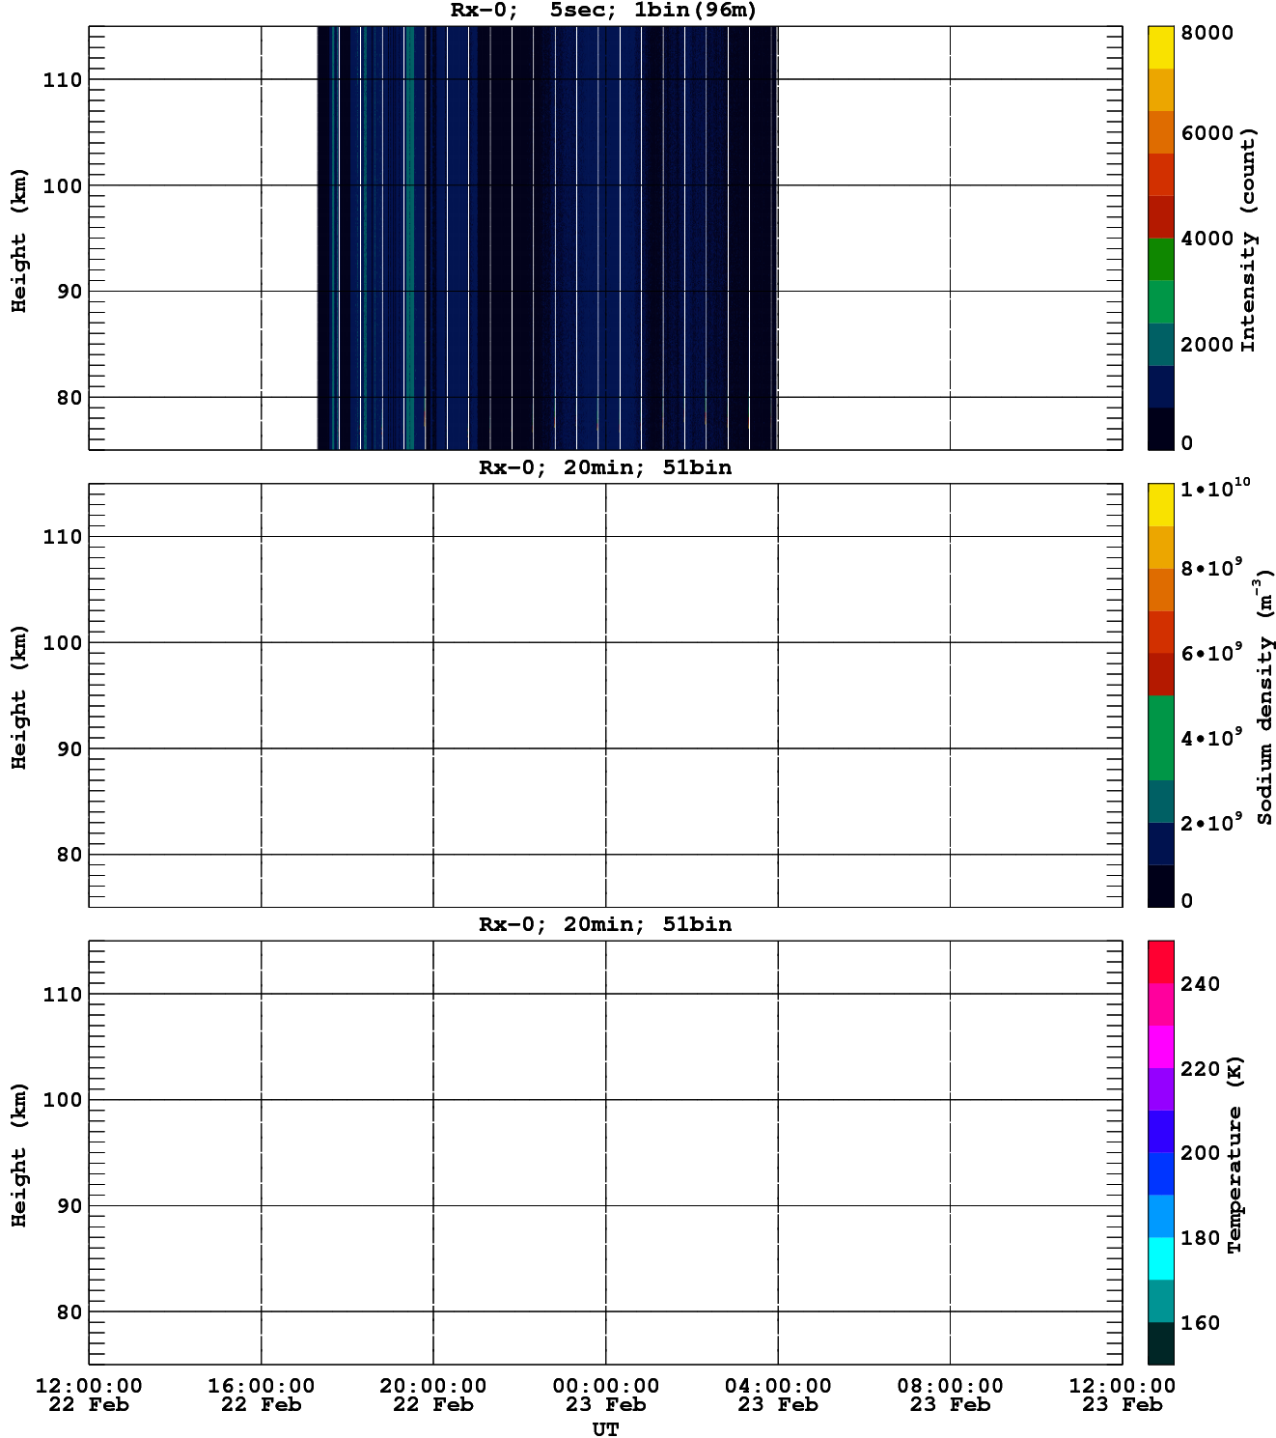The image size is (1276, 1438).
Task: Click the intensity data region in the top plot
Action: click(x=547, y=238)
